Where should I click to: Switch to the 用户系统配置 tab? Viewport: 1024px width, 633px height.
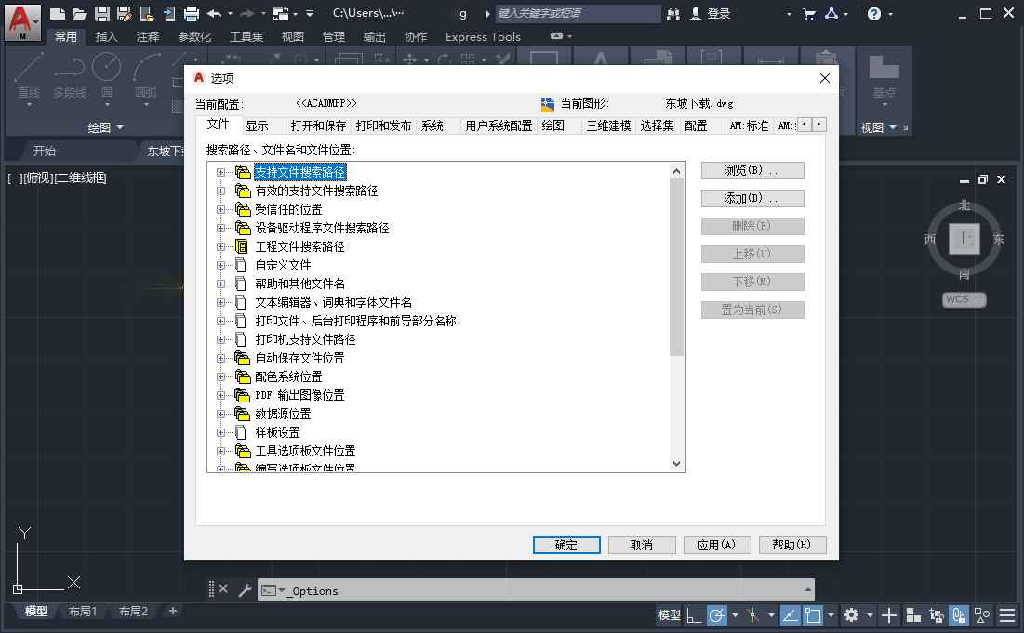click(499, 125)
